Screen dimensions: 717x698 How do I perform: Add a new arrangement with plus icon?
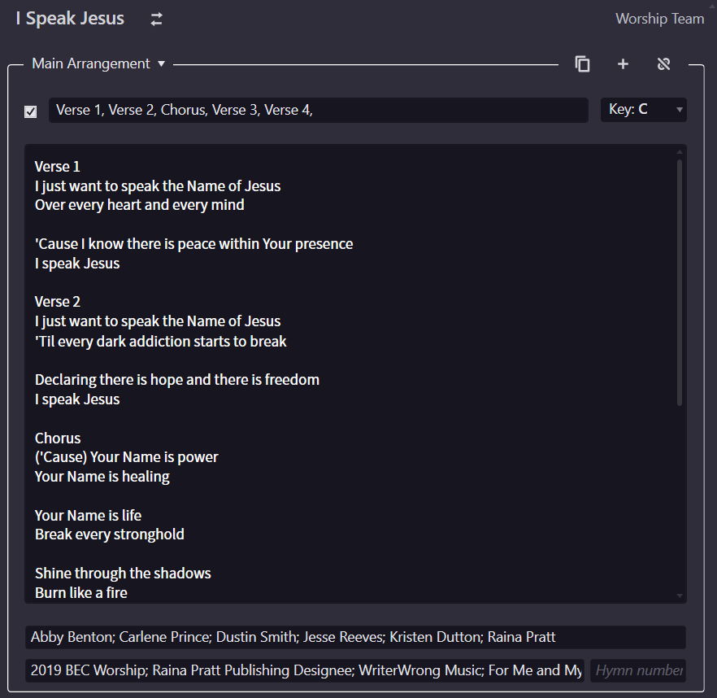(623, 63)
